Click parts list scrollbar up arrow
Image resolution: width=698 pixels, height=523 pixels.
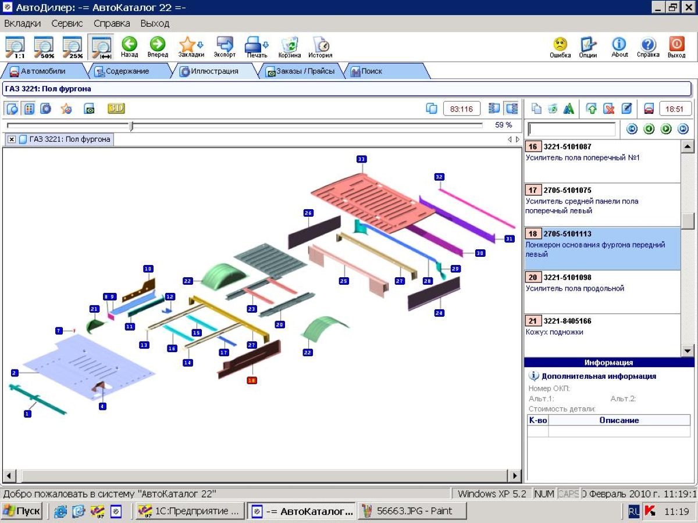[688, 146]
